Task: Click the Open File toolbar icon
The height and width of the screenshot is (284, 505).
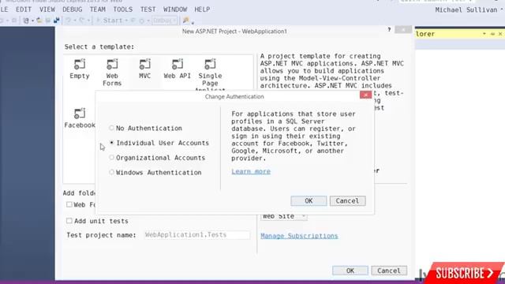Action: click(39, 21)
